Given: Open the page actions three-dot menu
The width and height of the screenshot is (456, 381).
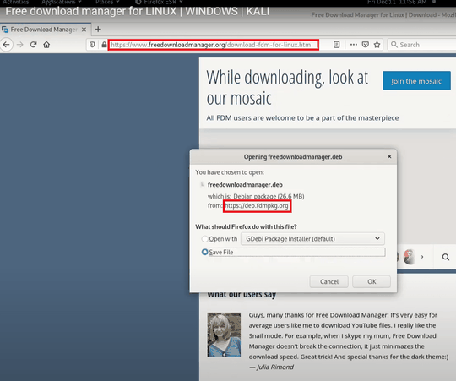Looking at the screenshot, I should (353, 45).
